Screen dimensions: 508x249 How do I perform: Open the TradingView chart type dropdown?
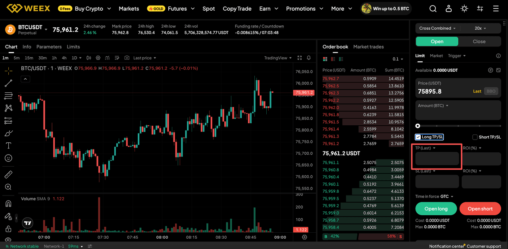(x=278, y=58)
